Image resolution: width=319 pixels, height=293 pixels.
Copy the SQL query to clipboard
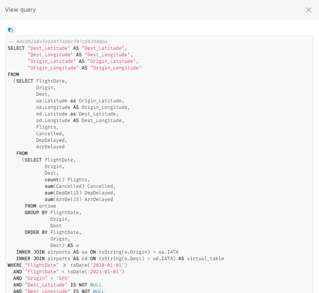point(10,30)
